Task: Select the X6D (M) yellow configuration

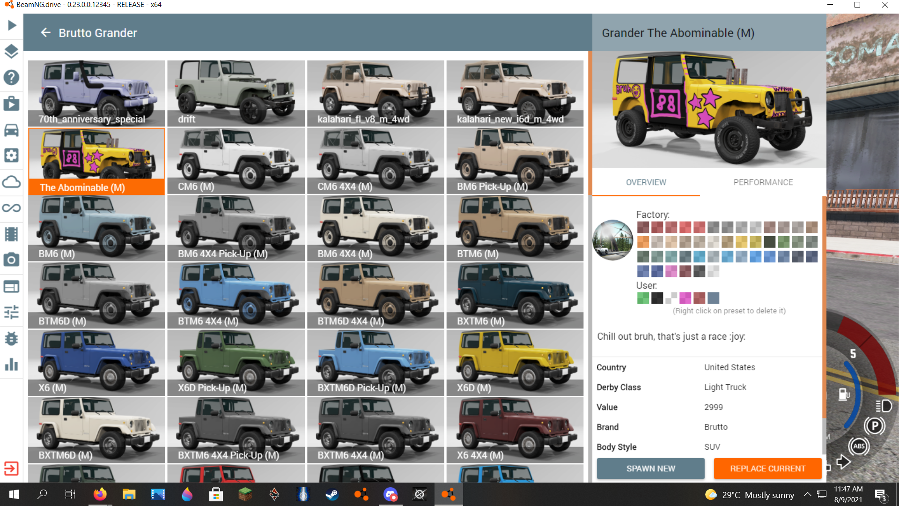Action: [515, 363]
